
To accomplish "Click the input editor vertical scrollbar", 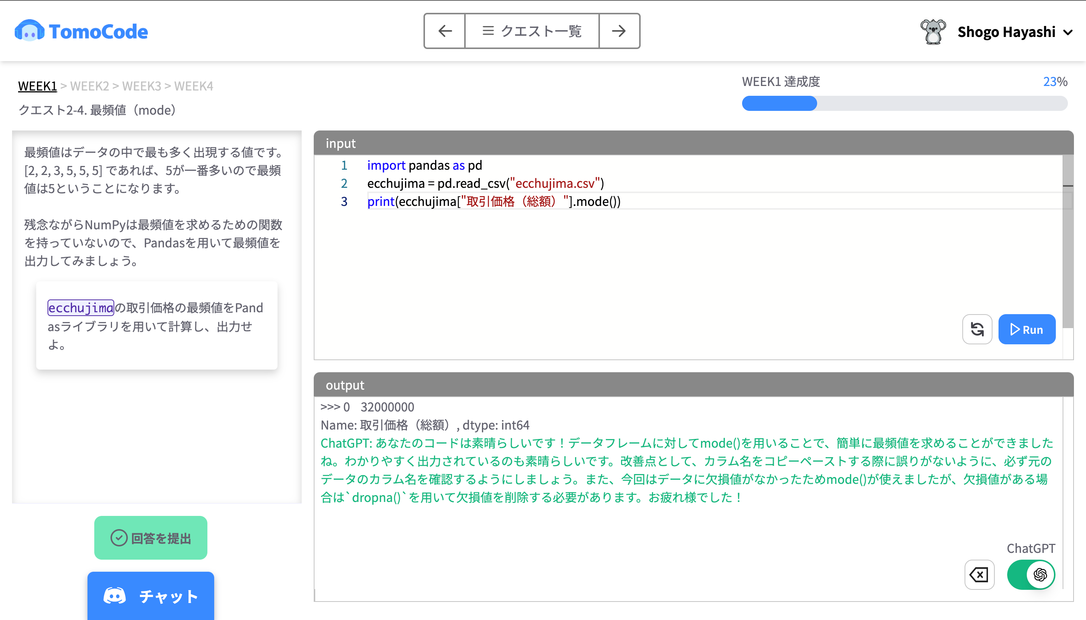I will pos(1068,255).
